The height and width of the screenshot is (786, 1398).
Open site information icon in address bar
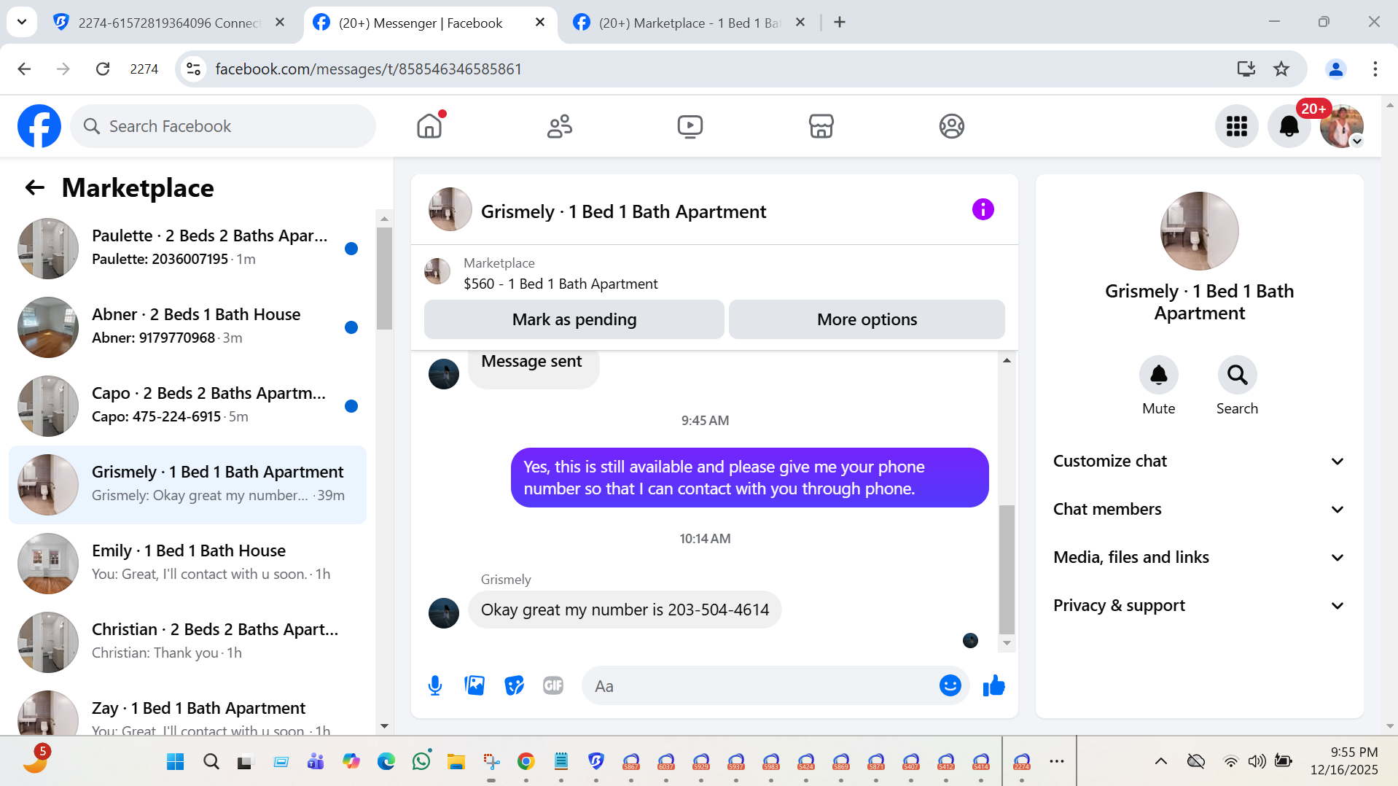pyautogui.click(x=193, y=69)
